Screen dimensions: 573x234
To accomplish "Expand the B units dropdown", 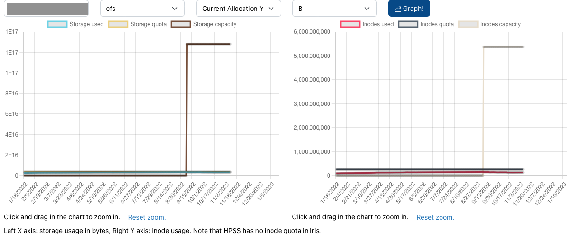I will pyautogui.click(x=334, y=9).
